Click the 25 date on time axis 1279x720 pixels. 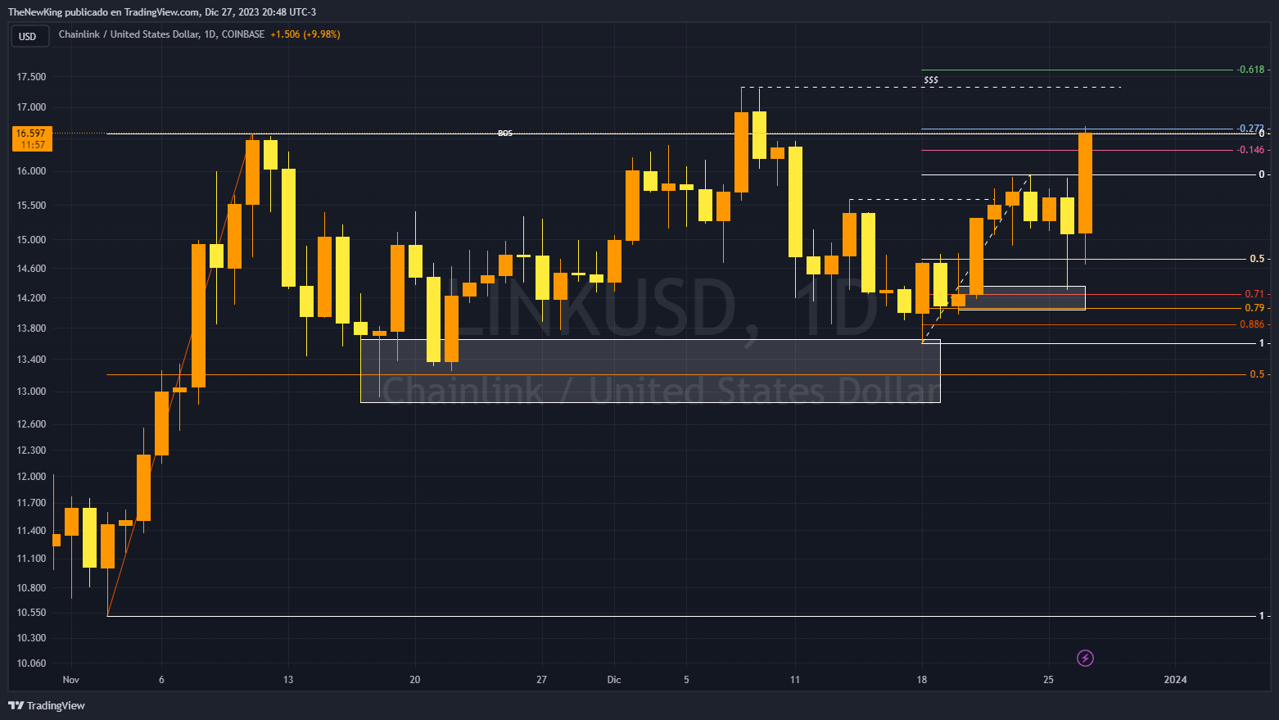[x=1049, y=680]
